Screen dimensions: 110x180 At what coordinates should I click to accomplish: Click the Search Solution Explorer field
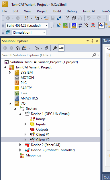[x=47, y=55]
